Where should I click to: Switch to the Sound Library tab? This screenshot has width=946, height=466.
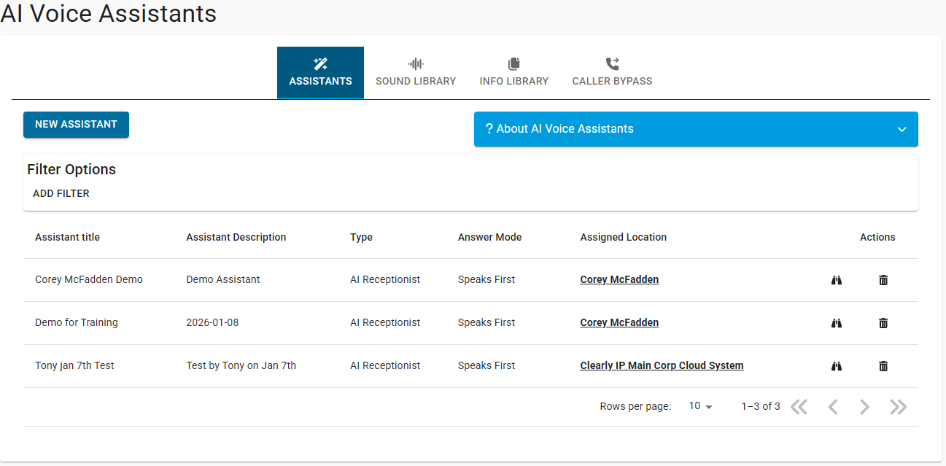point(415,72)
